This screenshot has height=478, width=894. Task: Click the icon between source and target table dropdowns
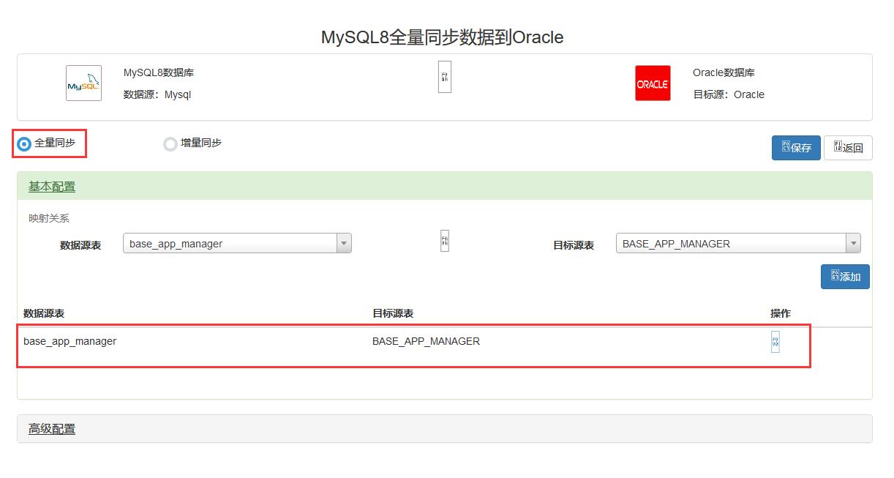click(445, 241)
